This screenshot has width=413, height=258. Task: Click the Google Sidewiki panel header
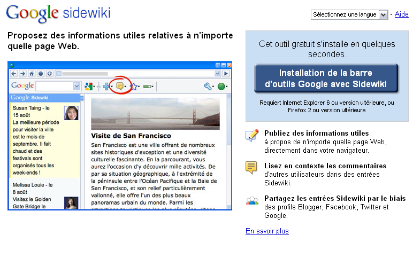click(x=45, y=98)
